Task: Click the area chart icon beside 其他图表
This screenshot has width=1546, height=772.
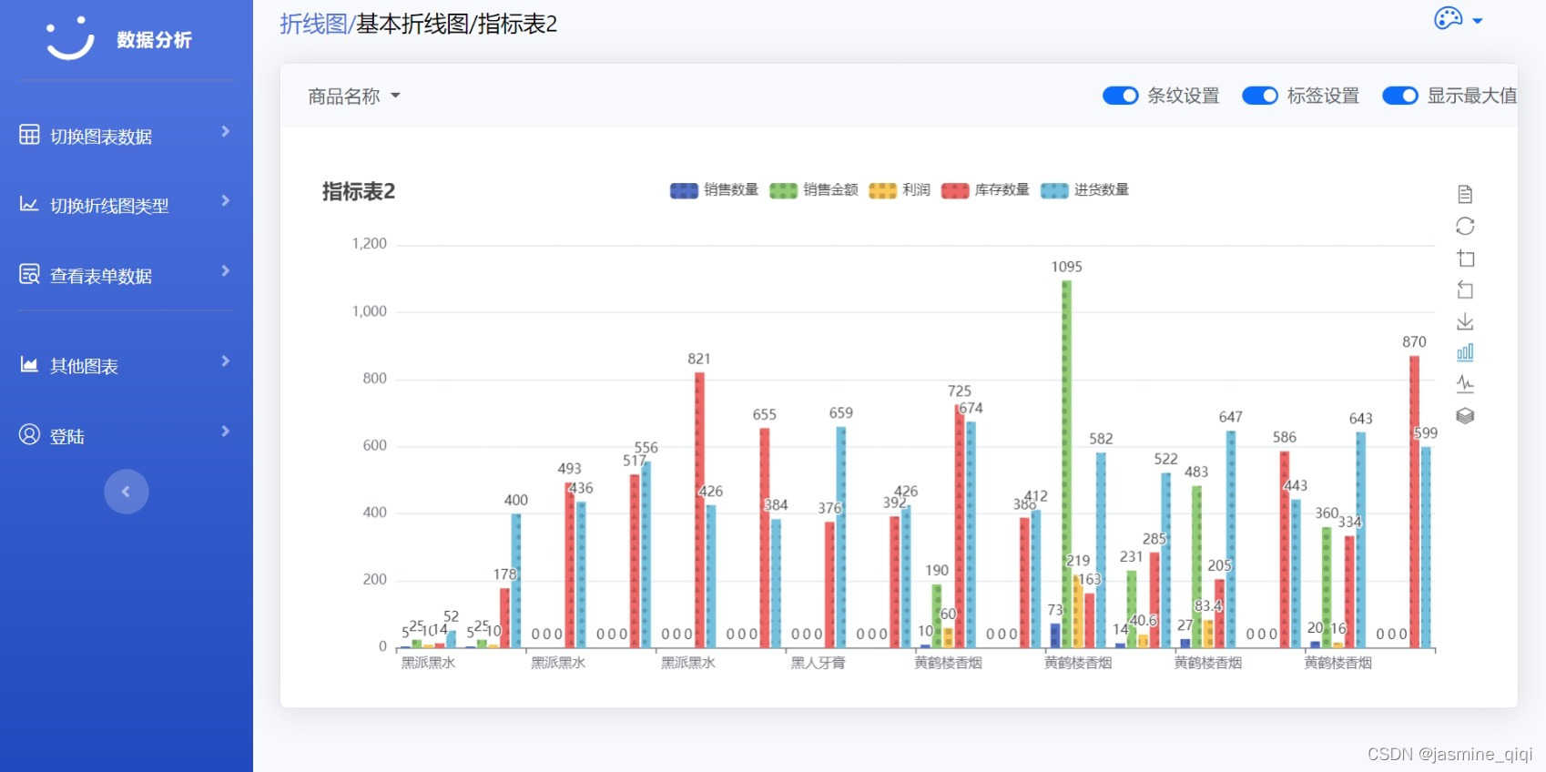Action: click(x=29, y=364)
